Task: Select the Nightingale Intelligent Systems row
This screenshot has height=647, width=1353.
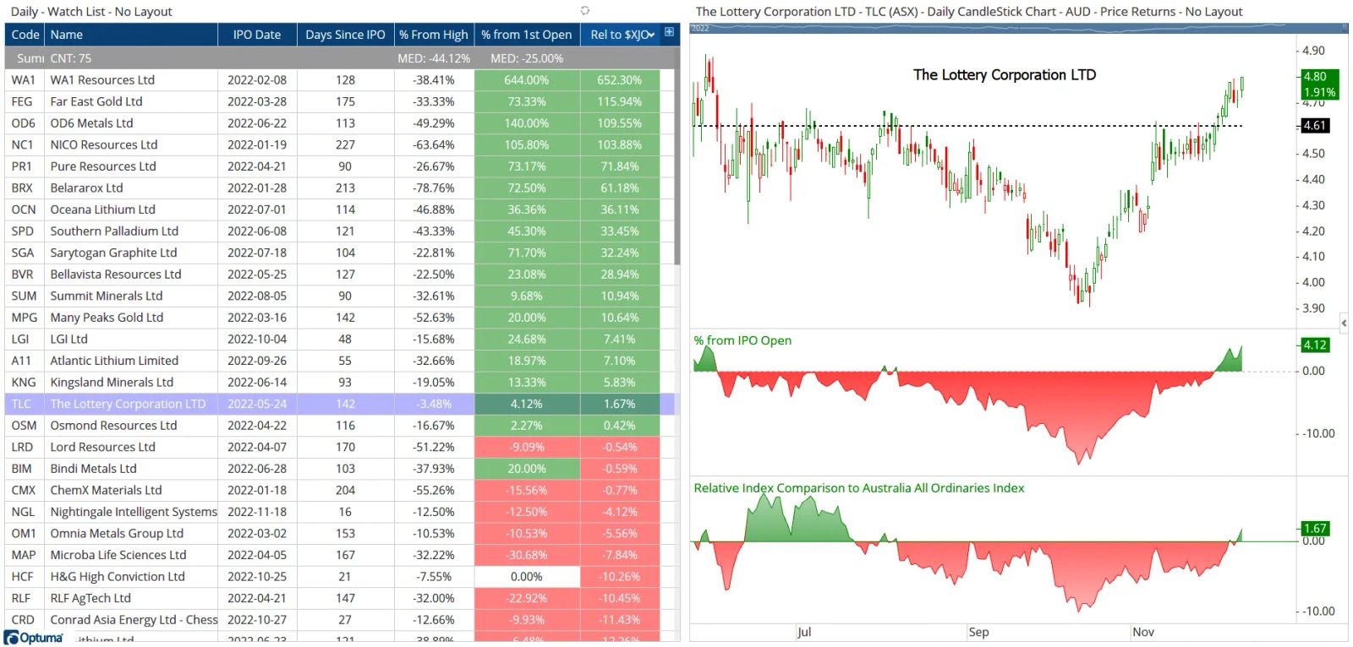Action: point(339,512)
